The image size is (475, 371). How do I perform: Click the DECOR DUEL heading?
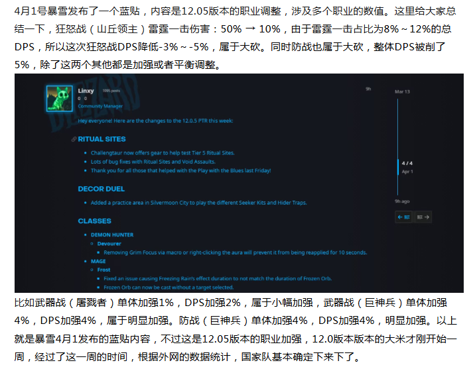coord(101,189)
